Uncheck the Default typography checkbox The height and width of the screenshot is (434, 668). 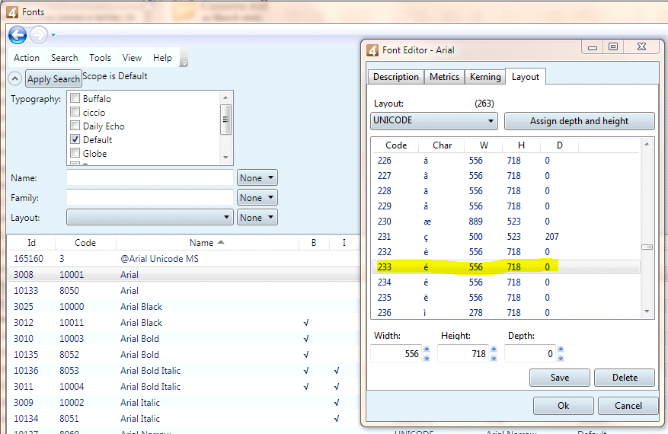75,139
